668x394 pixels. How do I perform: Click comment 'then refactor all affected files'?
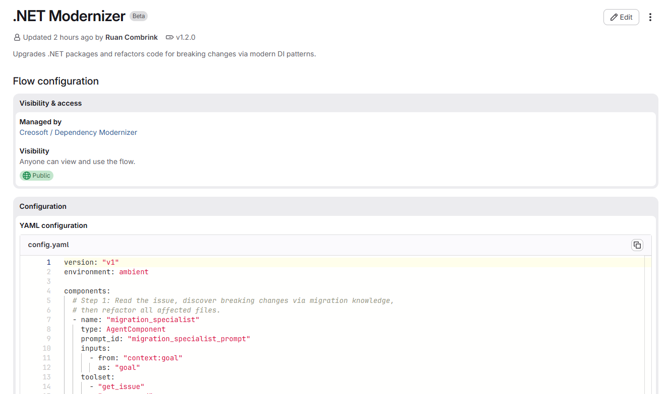(x=146, y=310)
